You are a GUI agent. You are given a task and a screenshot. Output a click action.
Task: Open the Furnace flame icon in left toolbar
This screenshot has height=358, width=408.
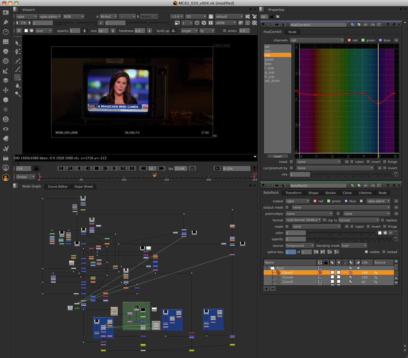[5, 177]
